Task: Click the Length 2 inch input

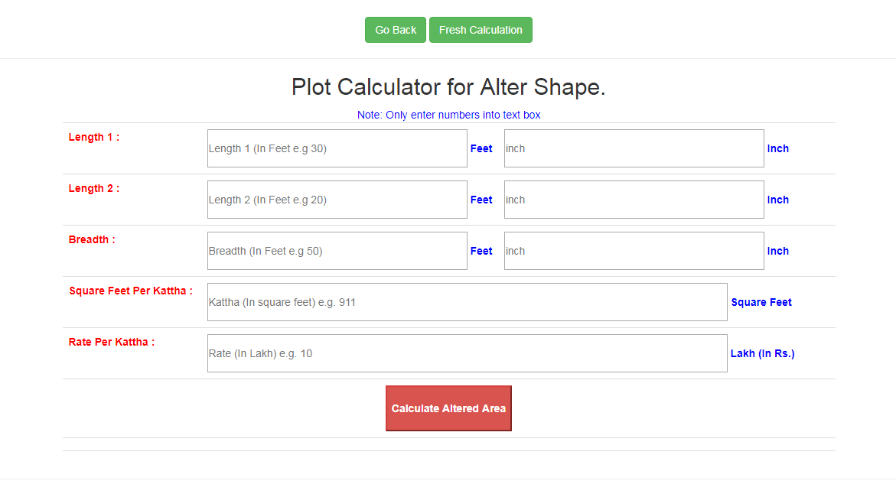Action: [634, 200]
